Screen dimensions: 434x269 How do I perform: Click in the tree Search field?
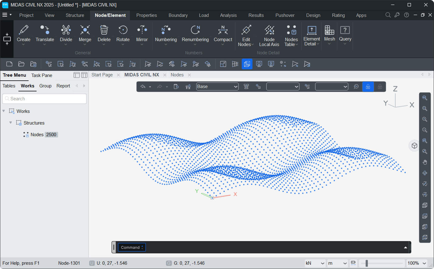tap(45, 99)
